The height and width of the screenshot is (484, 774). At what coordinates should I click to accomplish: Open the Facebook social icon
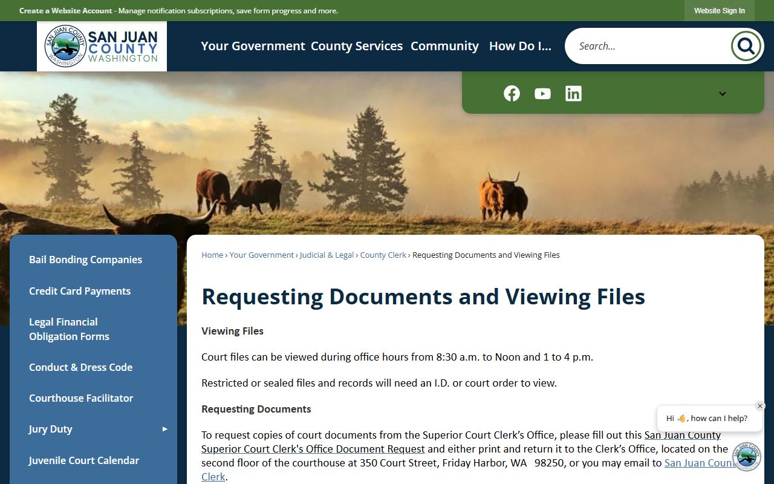click(512, 93)
